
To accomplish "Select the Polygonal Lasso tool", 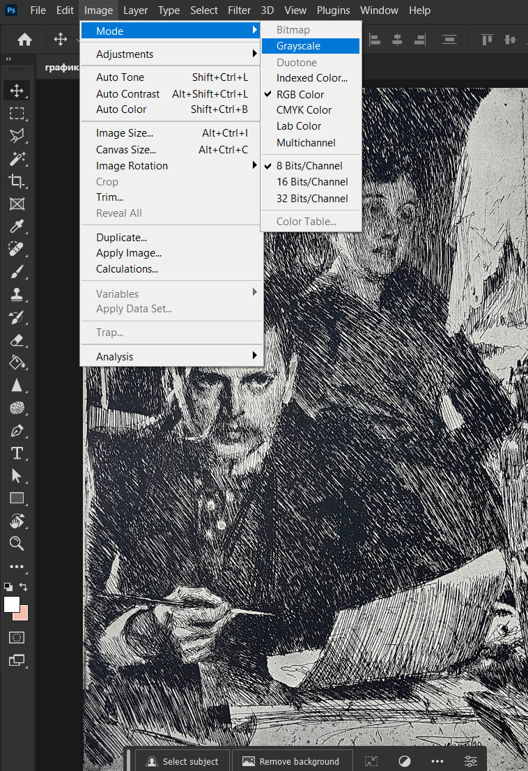I will [17, 136].
